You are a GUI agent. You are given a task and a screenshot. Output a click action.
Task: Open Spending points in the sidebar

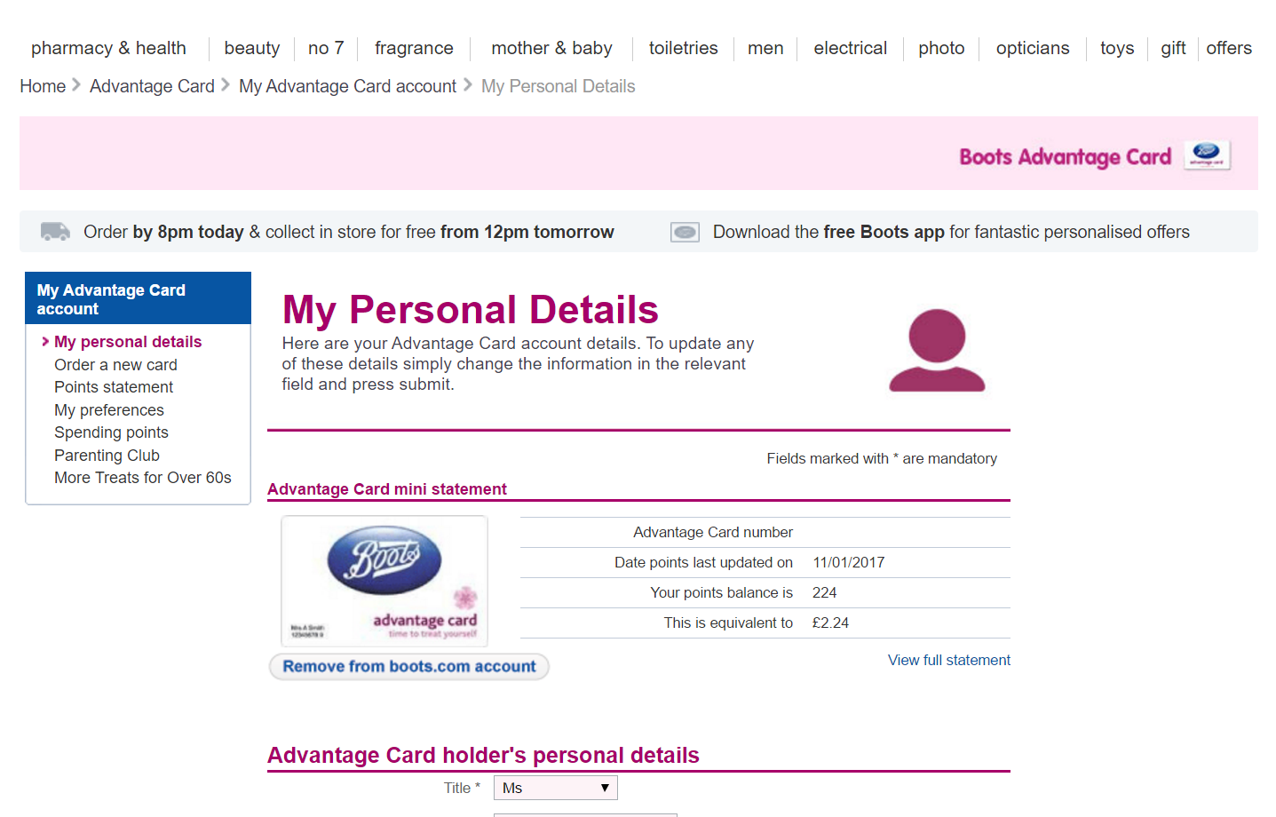[110, 432]
